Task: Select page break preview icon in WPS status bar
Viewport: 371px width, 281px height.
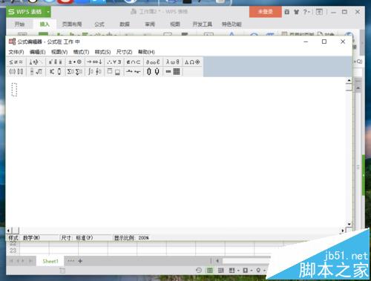Action: [221, 271]
